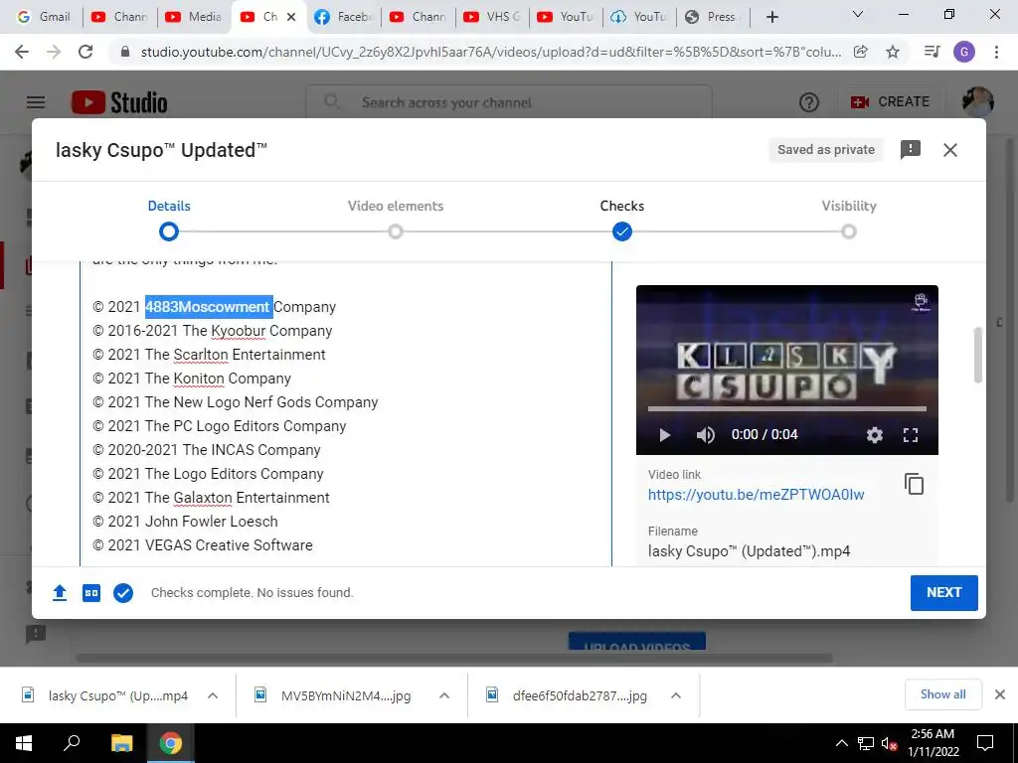The width and height of the screenshot is (1018, 763).
Task: Open the Windows notification center
Action: pyautogui.click(x=985, y=743)
